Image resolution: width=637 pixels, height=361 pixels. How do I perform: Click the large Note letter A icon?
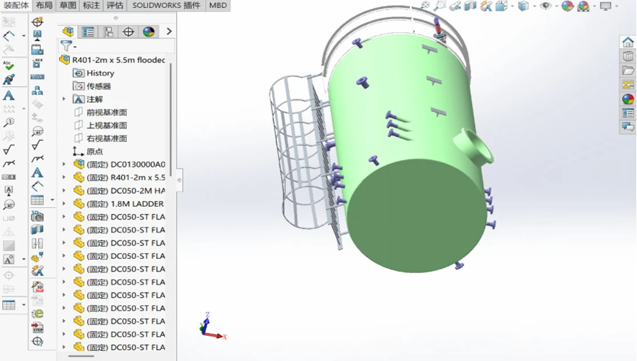[x=9, y=95]
